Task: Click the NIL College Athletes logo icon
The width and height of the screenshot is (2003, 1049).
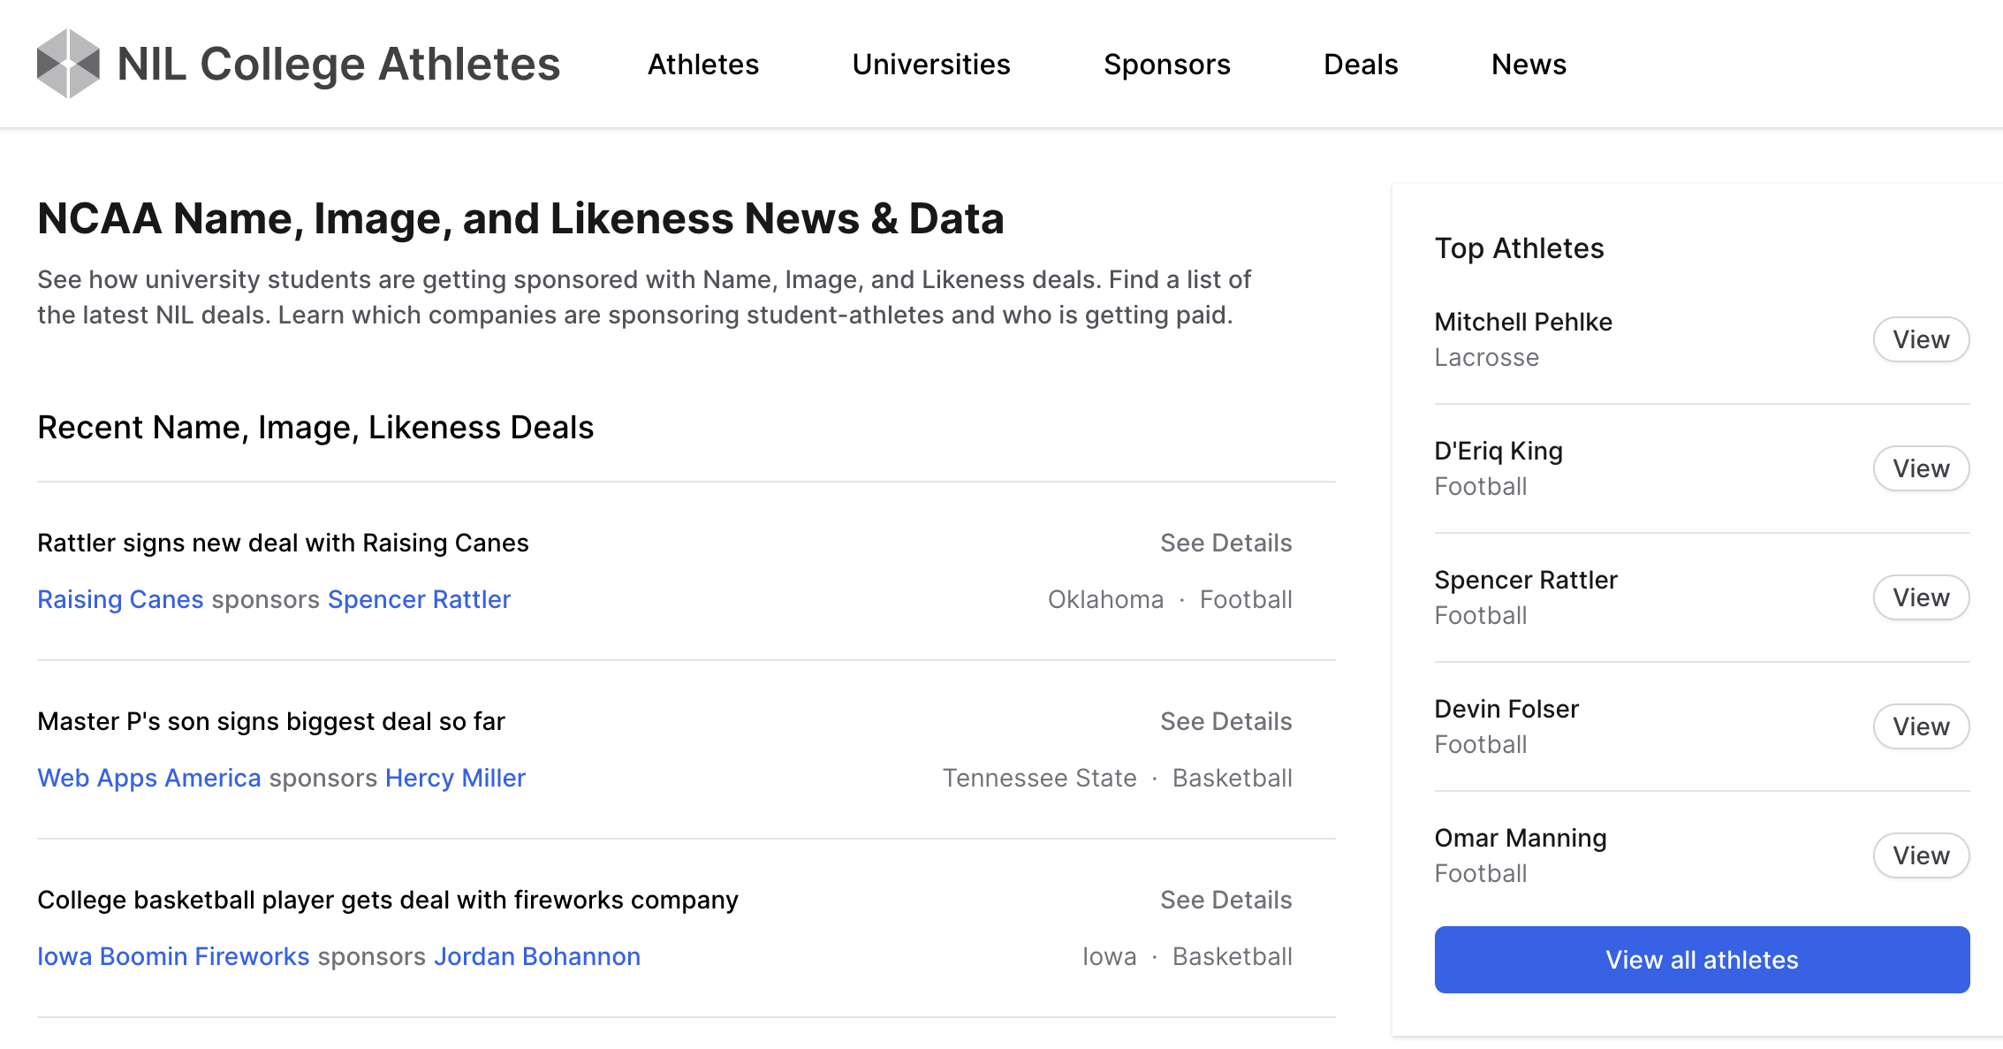Action: pos(68,64)
